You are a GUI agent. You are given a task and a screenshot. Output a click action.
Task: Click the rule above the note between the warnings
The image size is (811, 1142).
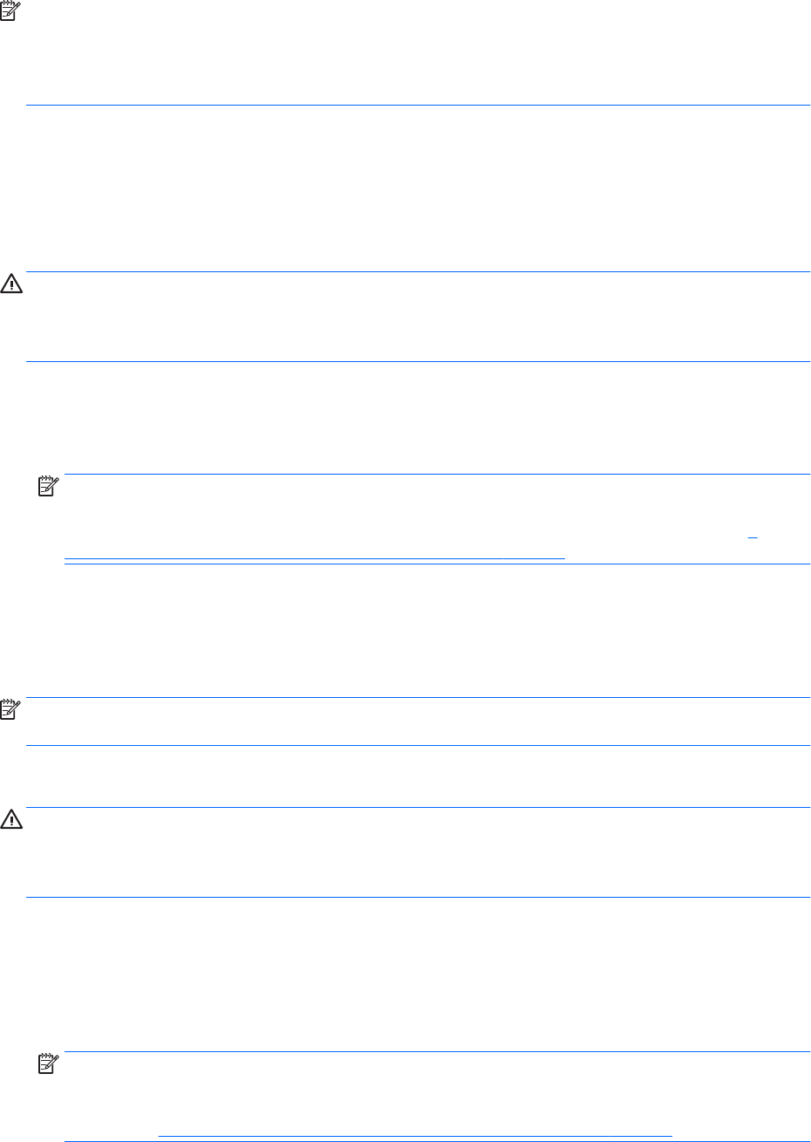419,697
